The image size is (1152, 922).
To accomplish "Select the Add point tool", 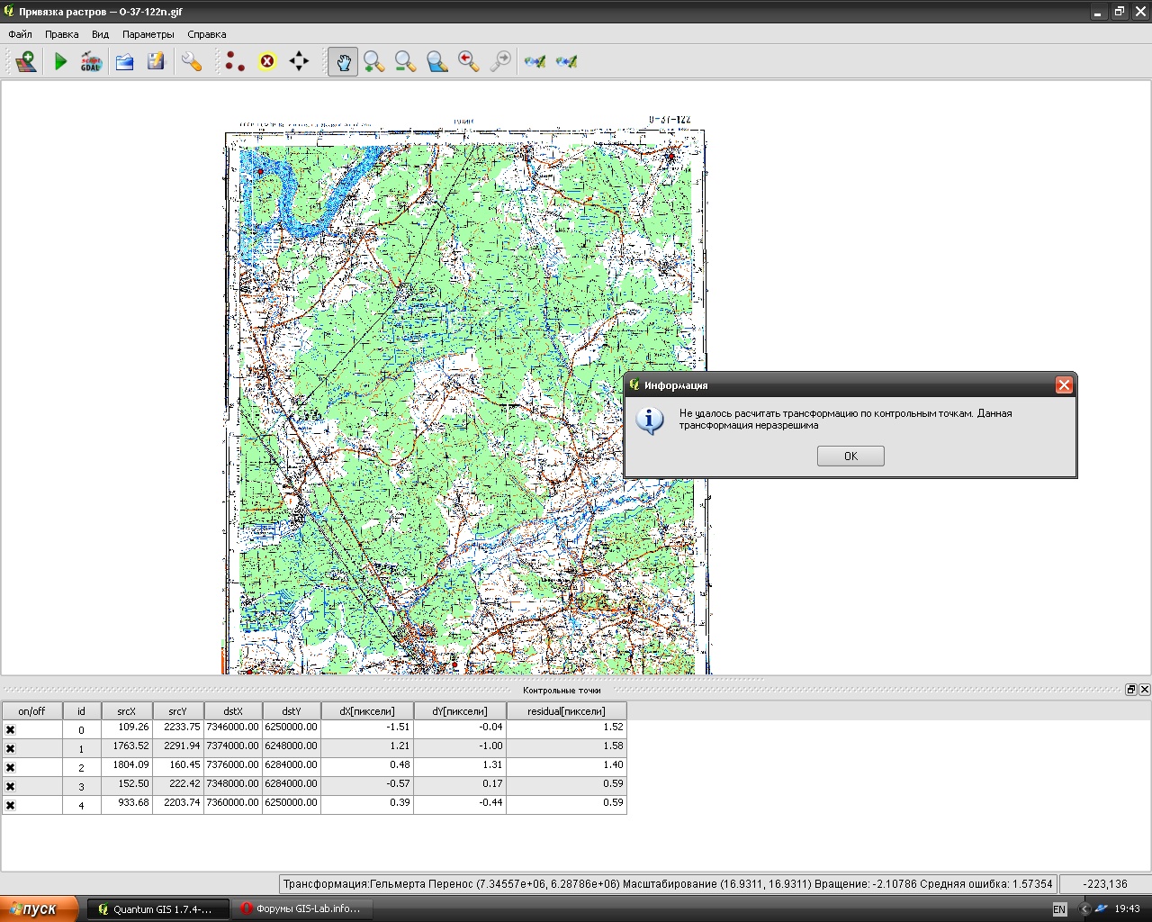I will pos(235,61).
